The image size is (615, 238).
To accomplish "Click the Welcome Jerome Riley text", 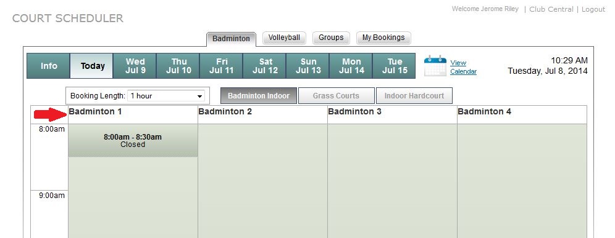I will (x=485, y=9).
